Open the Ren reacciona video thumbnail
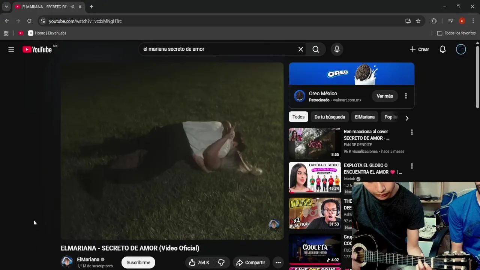 point(315,144)
